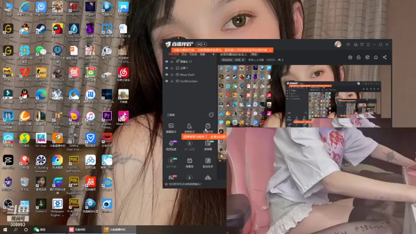Toggle lock on Muse Dash source
Viewport: 416px width, 234px height.
click(x=172, y=74)
